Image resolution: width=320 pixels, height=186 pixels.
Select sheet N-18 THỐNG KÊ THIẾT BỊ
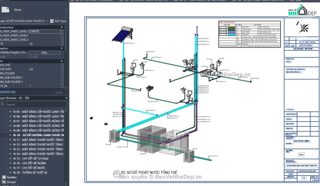click(30, 173)
